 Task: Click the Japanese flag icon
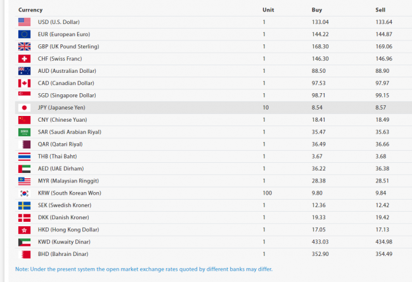25,108
